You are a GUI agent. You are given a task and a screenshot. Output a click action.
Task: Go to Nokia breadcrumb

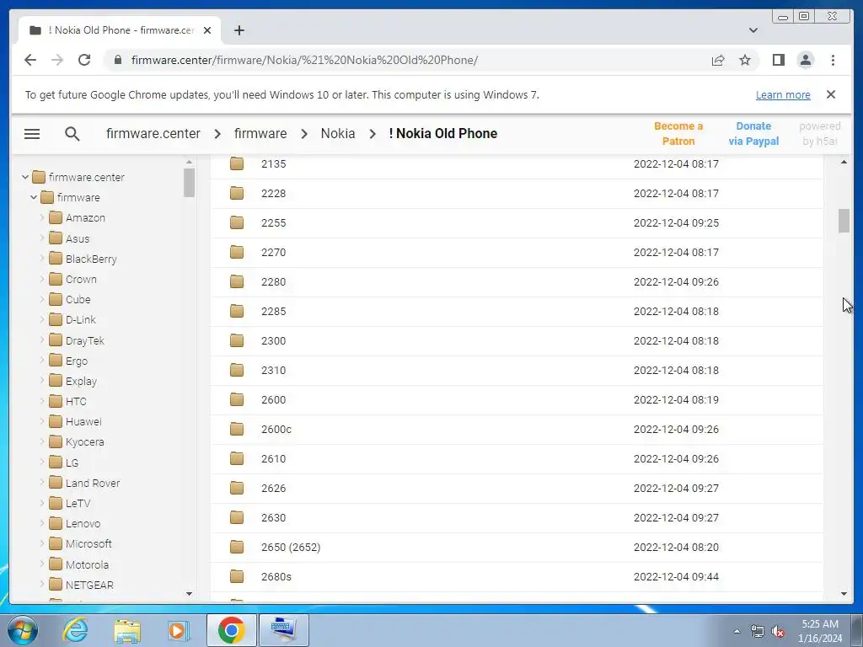pos(338,134)
